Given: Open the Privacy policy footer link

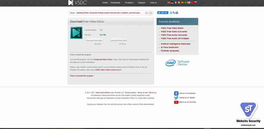Looking at the screenshot, I should (130, 93).
